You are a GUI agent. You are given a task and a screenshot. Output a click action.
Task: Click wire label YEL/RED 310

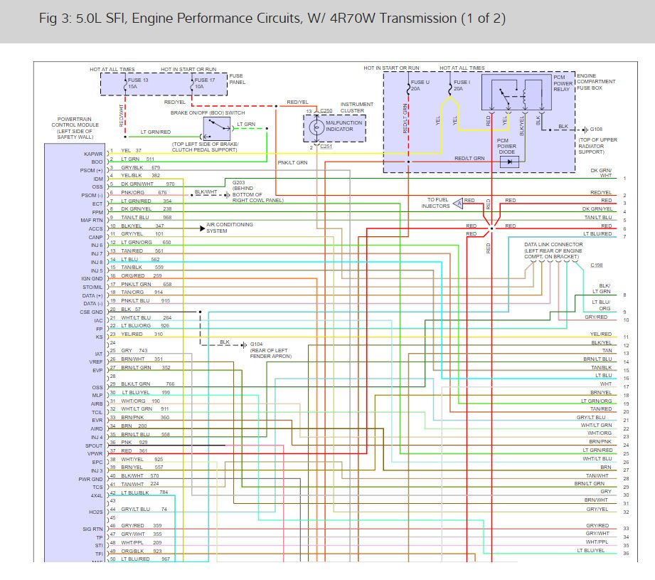tap(142, 334)
